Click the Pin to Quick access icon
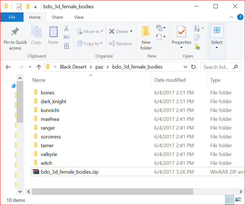The image size is (245, 205). tap(15, 32)
